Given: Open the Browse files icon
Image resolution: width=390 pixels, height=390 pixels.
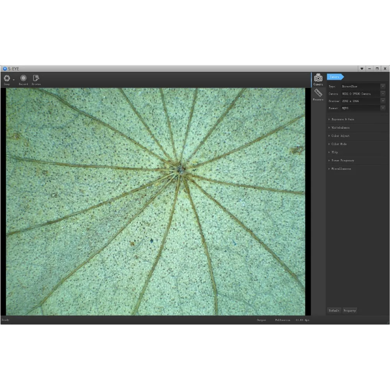Looking at the screenshot, I should (36, 78).
